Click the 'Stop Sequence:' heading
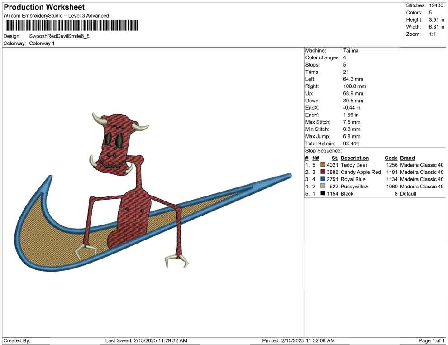448x345 pixels. click(x=324, y=151)
